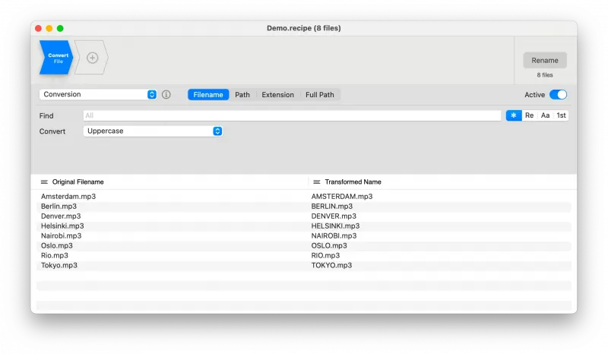
Task: Click the Original Filename column menu icon
Action: 44,182
